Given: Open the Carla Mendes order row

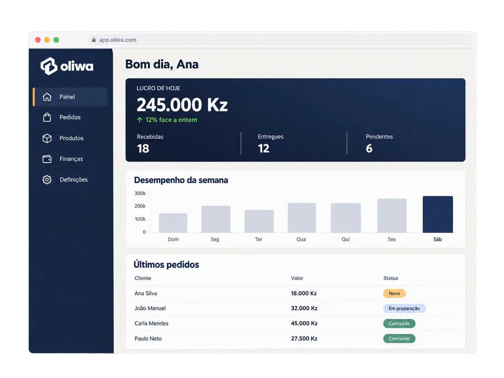Looking at the screenshot, I should (x=296, y=323).
